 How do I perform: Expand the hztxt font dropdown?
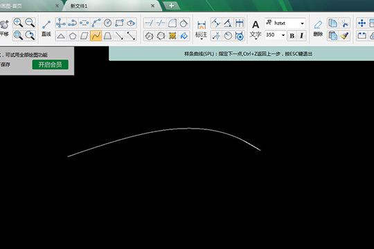[302, 24]
